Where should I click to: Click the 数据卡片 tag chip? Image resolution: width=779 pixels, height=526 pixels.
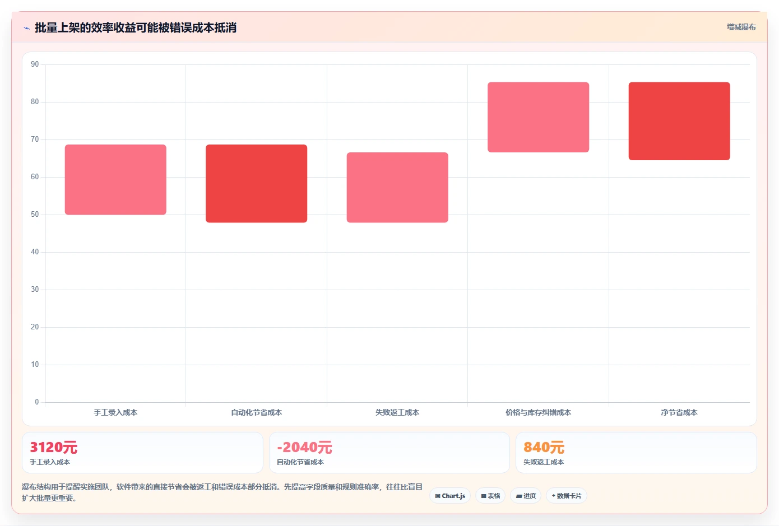pos(567,496)
